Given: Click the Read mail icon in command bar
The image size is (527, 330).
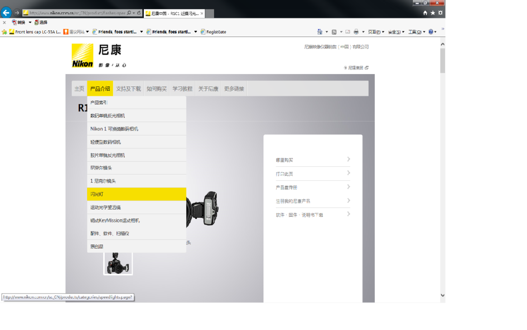Looking at the screenshot, I should pyautogui.click(x=348, y=32).
